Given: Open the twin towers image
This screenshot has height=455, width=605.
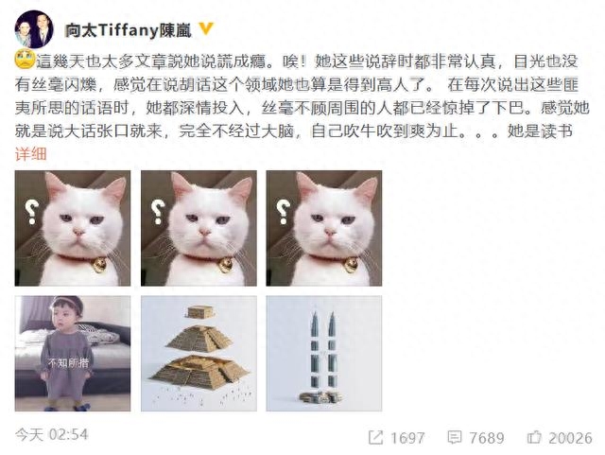Looking at the screenshot, I should (x=324, y=354).
